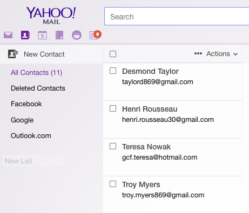Click email gcf.teresa@hotmail.com
The width and height of the screenshot is (249, 213).
pos(160,157)
